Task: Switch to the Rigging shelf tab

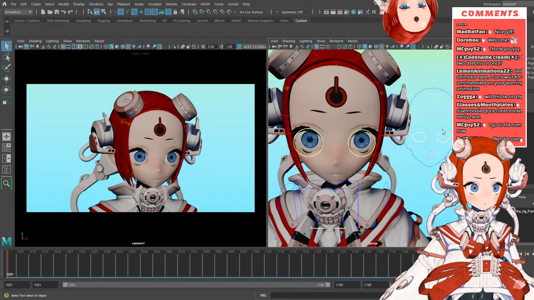Action: pyautogui.click(x=103, y=21)
